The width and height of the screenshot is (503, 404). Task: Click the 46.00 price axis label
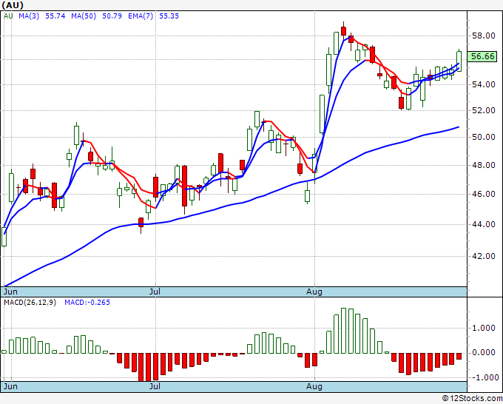pyautogui.click(x=484, y=194)
